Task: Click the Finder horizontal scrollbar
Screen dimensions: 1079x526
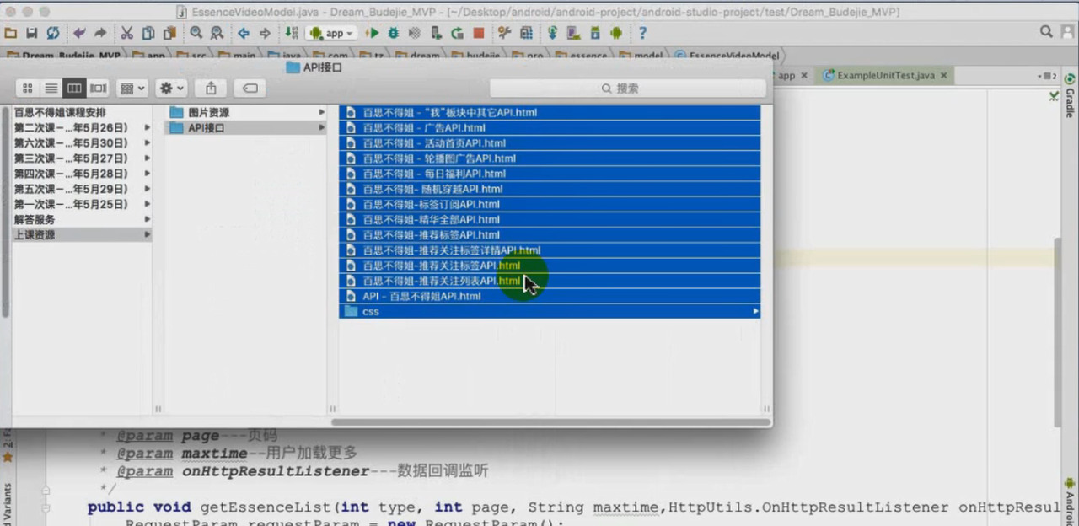Action: coord(550,421)
